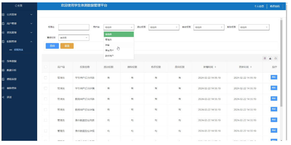Click 修改 button for 学生用户后台列表 row
The image size is (291, 145).
[274, 77]
